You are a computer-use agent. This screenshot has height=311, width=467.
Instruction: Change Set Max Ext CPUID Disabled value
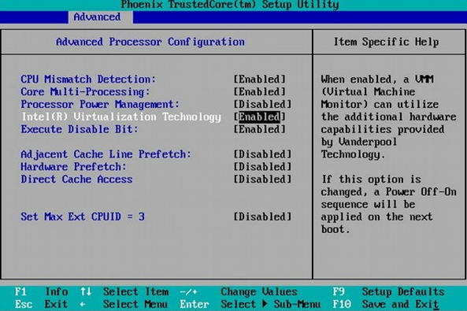[262, 217]
